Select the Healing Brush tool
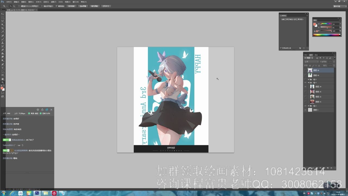The width and height of the screenshot is (348, 196). pyautogui.click(x=3, y=35)
